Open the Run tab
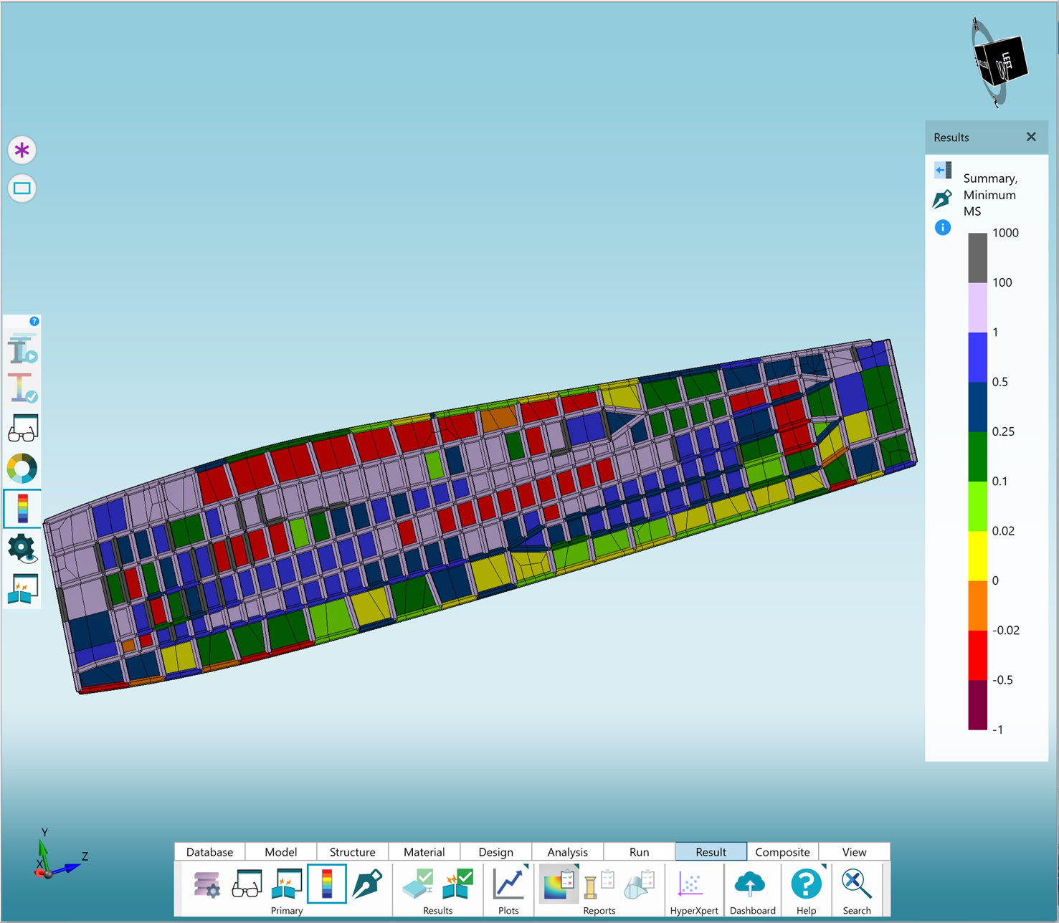The width and height of the screenshot is (1059, 923). click(x=640, y=851)
